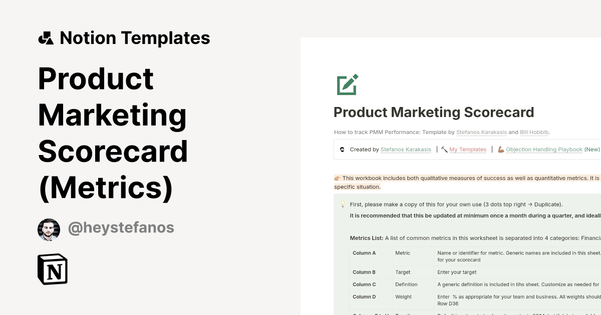The image size is (601, 315).
Task: Click the Product Marketing Scorecard page title
Action: coord(434,112)
